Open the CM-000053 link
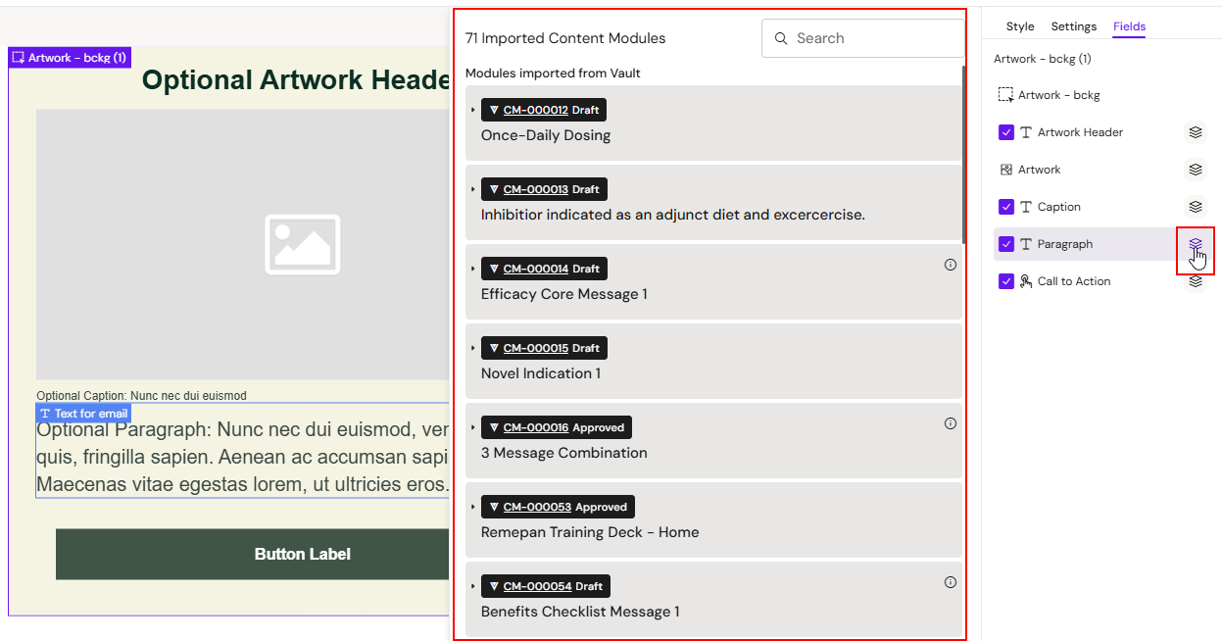1222x641 pixels. pyautogui.click(x=537, y=507)
